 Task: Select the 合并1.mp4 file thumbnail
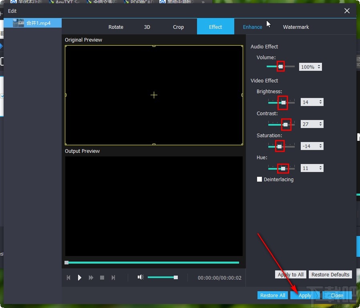(x=18, y=23)
